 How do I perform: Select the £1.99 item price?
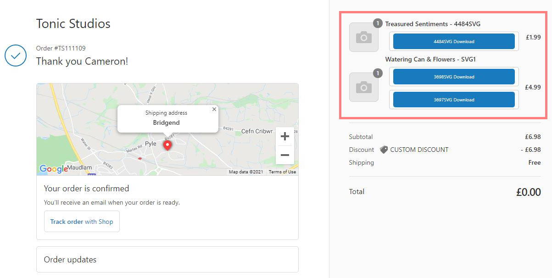533,38
